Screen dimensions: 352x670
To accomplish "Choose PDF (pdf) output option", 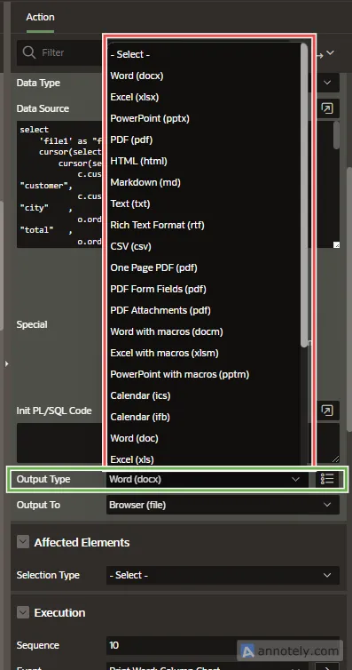I will coord(131,140).
